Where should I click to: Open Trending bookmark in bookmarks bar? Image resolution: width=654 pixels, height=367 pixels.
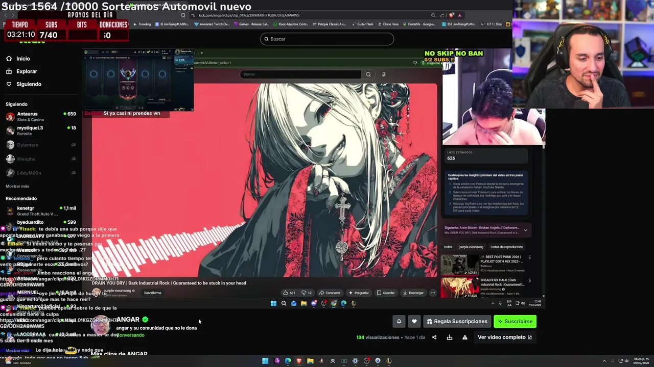[x=143, y=24]
